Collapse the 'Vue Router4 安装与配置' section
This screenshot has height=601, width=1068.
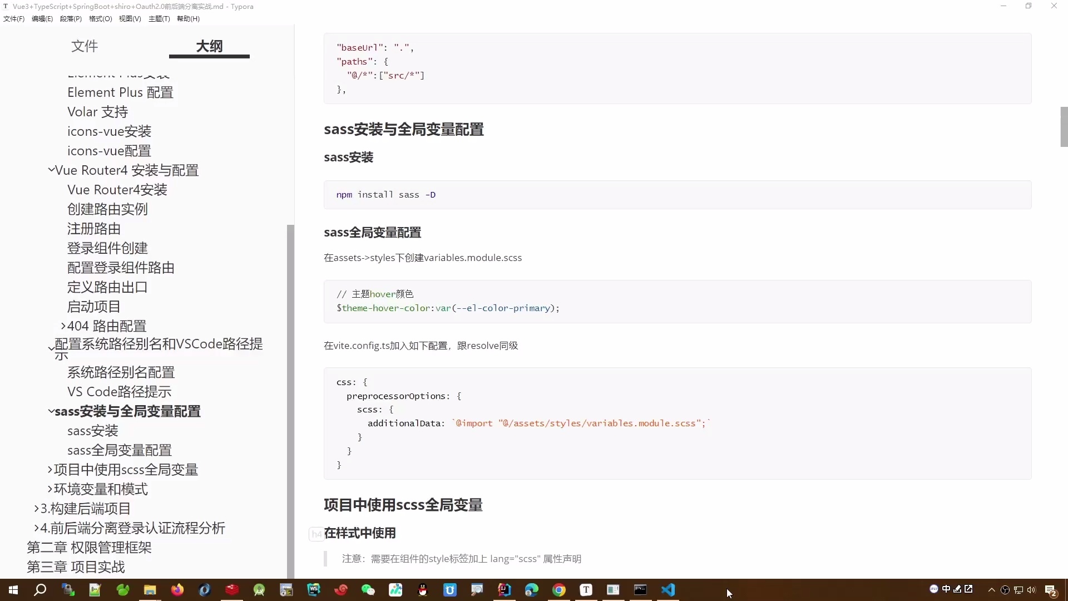click(x=51, y=170)
